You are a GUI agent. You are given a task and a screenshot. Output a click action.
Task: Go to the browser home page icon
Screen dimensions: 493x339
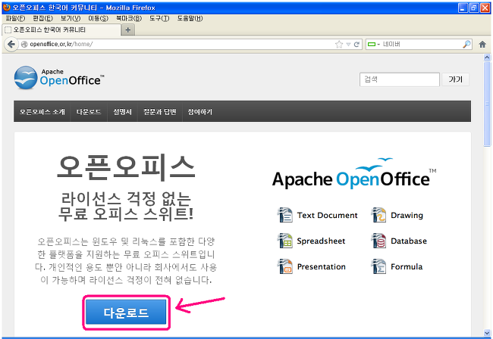[482, 45]
